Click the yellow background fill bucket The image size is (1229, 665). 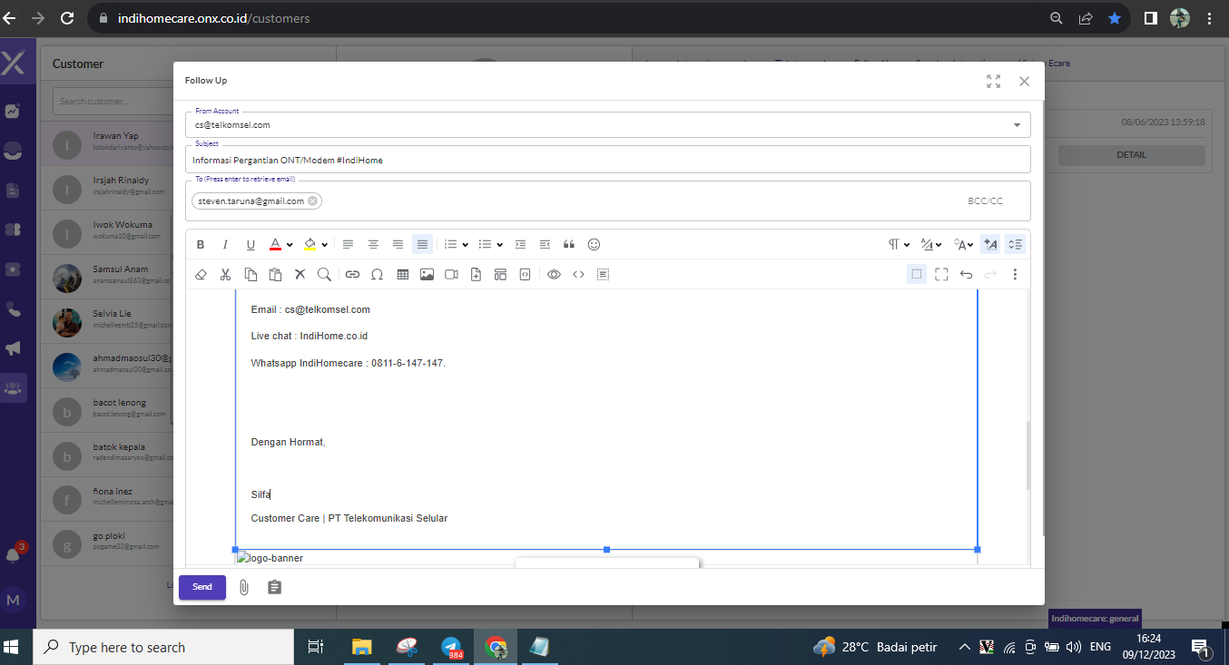coord(310,244)
